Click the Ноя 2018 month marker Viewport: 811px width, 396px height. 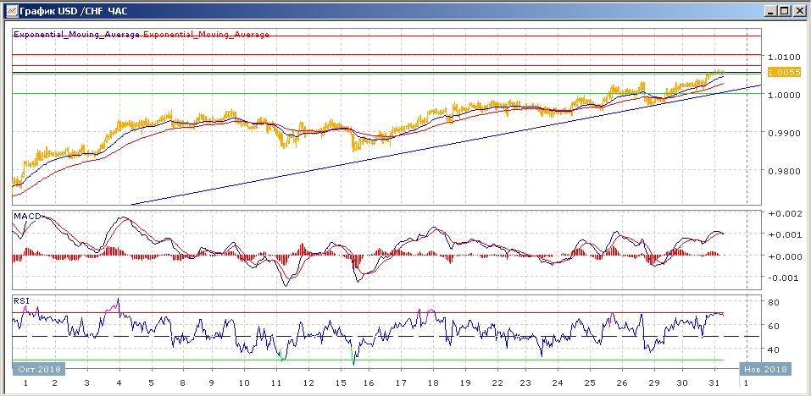pos(765,369)
